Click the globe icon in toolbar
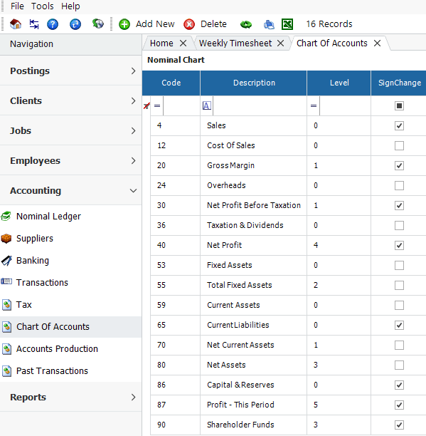Viewport: 426px width, 436px height. coord(98,24)
